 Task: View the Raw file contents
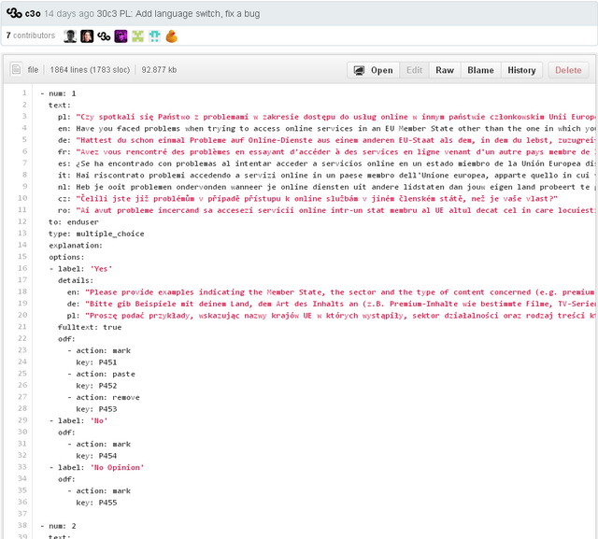445,70
